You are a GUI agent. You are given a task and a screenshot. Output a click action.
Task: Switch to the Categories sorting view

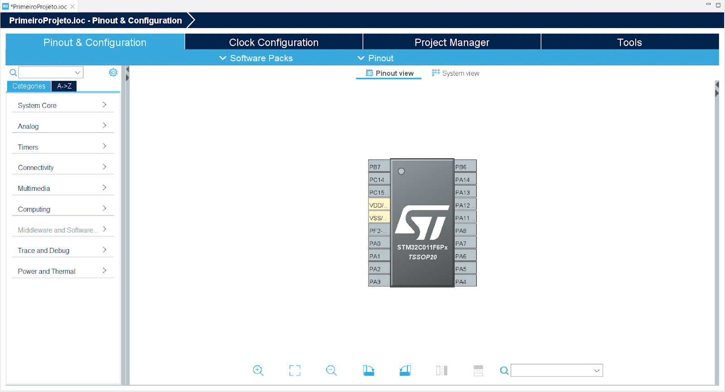[29, 86]
